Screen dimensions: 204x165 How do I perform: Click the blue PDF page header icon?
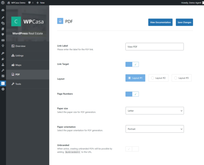coord(60,21)
